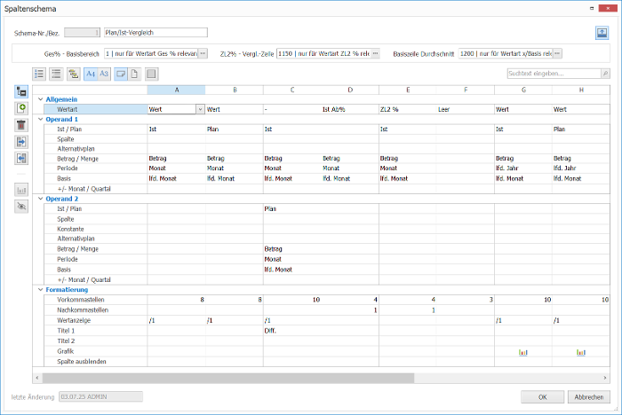This screenshot has height=415, width=622.
Task: Toggle the tree structure view button
Action: [21, 92]
